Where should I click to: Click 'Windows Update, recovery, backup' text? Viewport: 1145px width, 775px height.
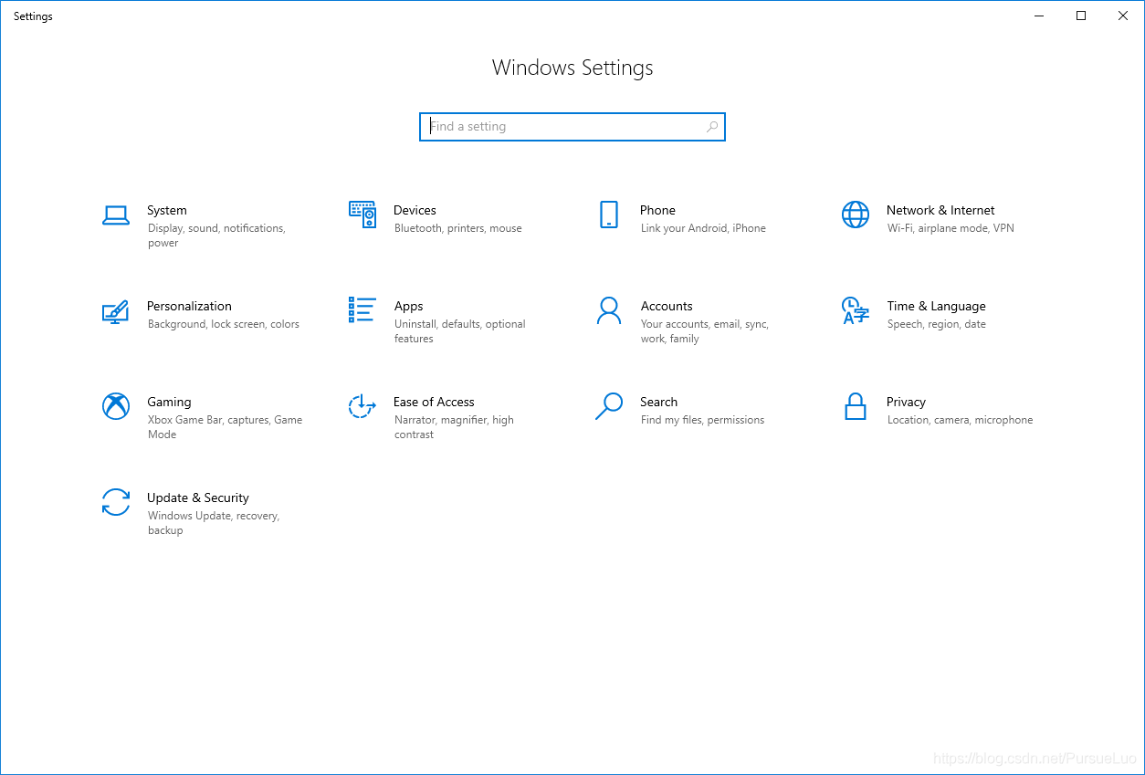click(214, 523)
